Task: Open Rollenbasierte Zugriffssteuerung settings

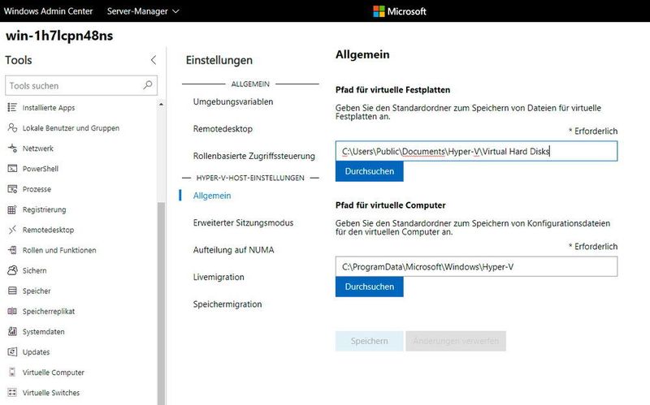Action: coord(253,156)
